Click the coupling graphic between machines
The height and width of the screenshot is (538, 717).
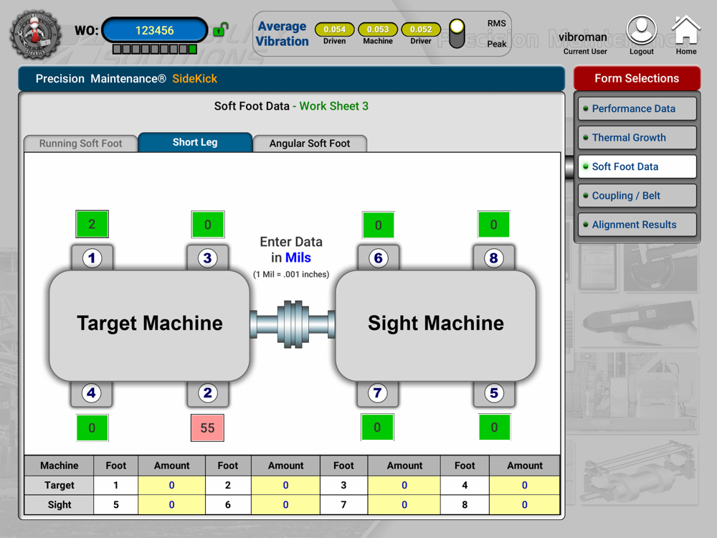coord(293,324)
